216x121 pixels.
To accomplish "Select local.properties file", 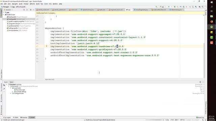I will 17,30.
